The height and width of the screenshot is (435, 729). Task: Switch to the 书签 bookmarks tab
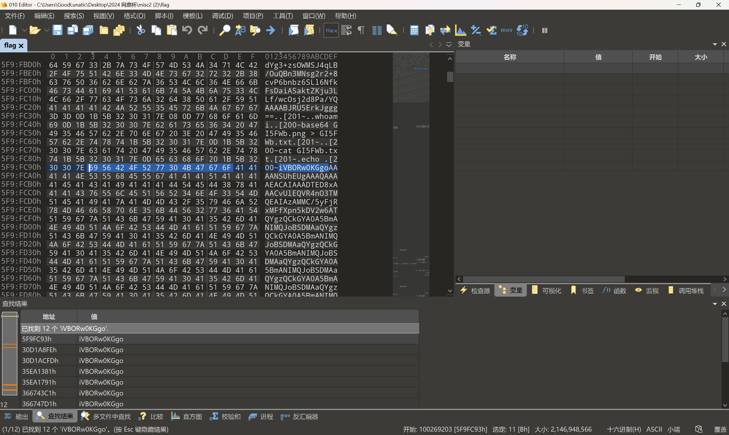click(582, 290)
